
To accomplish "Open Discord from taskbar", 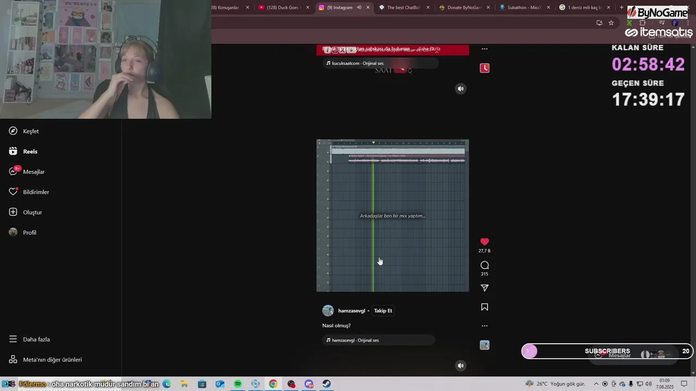I will tap(309, 384).
